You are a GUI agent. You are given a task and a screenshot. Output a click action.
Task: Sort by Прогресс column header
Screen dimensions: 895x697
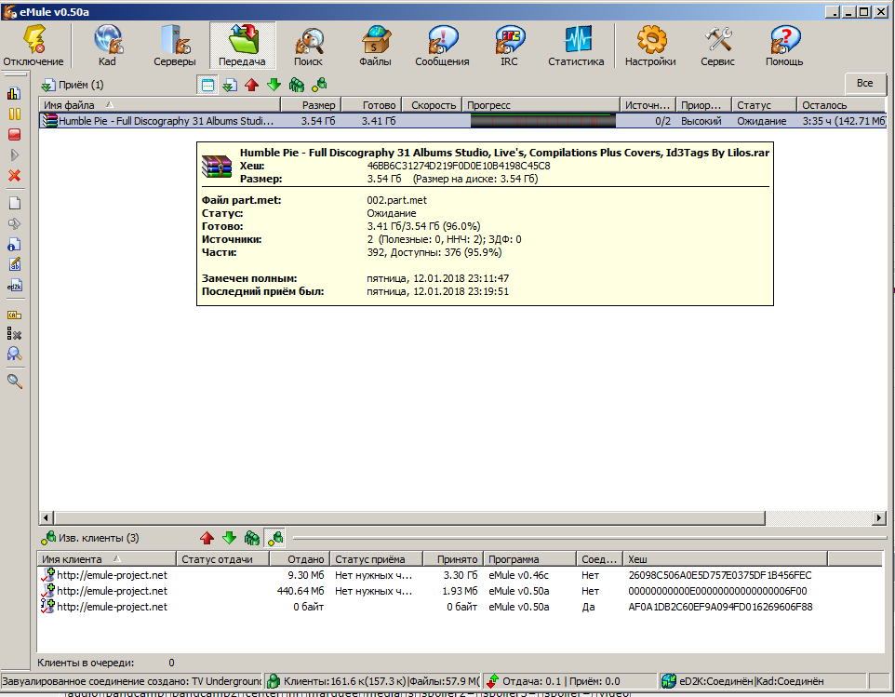[541, 105]
